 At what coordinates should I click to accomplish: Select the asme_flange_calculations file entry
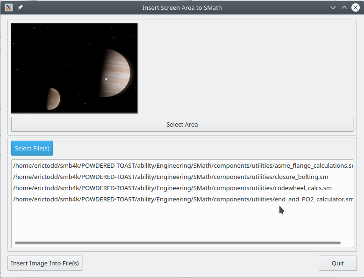[182, 165]
